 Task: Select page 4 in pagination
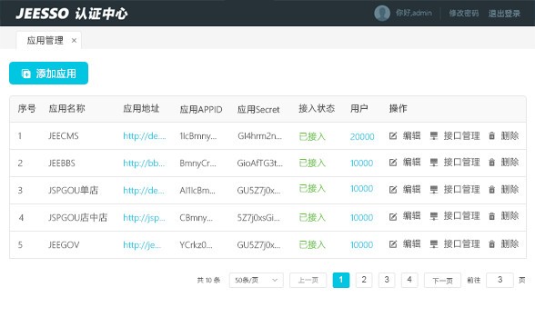pos(409,280)
